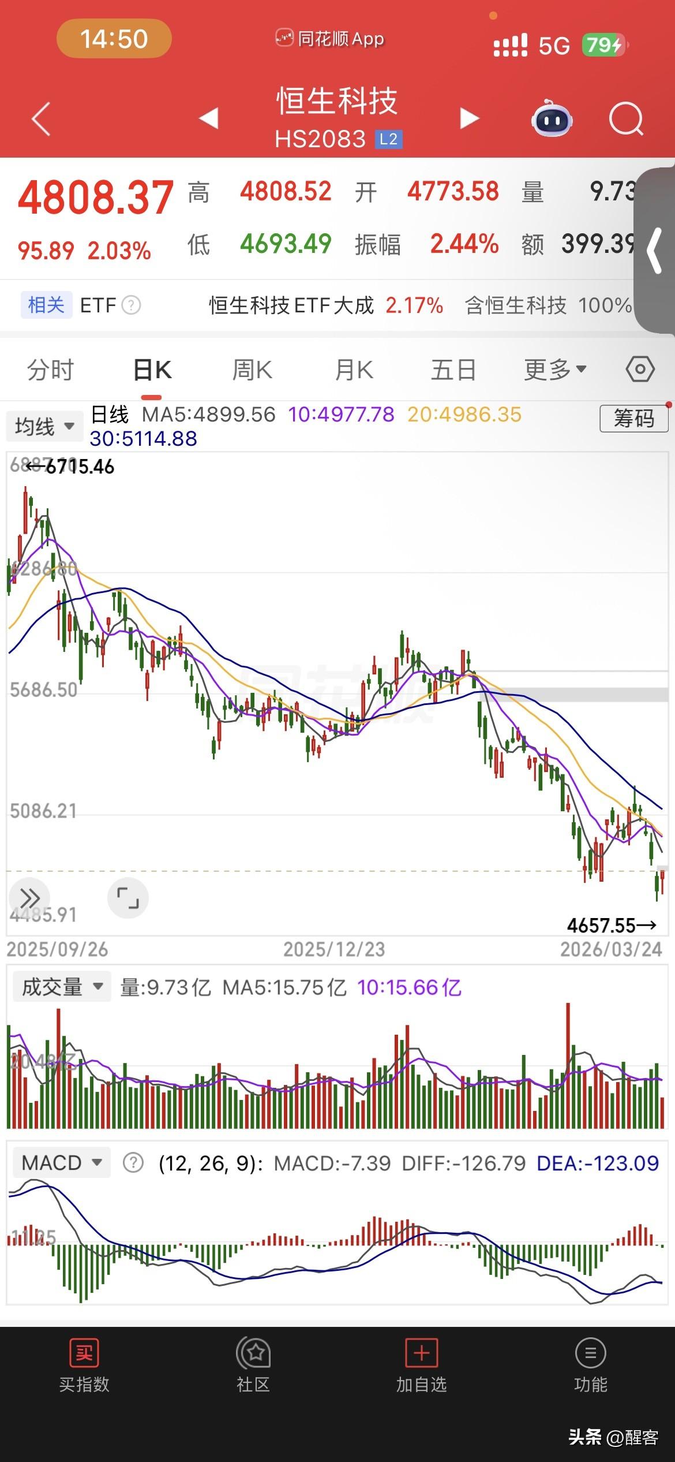Expand the side panel chevron handle
The width and height of the screenshot is (675, 1462).
[655, 250]
